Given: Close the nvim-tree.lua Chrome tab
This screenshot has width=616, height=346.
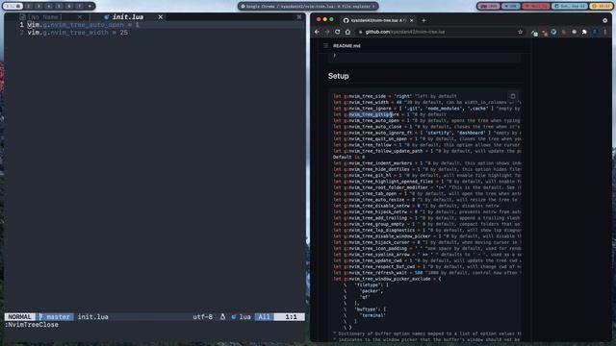Looking at the screenshot, I should (x=411, y=20).
